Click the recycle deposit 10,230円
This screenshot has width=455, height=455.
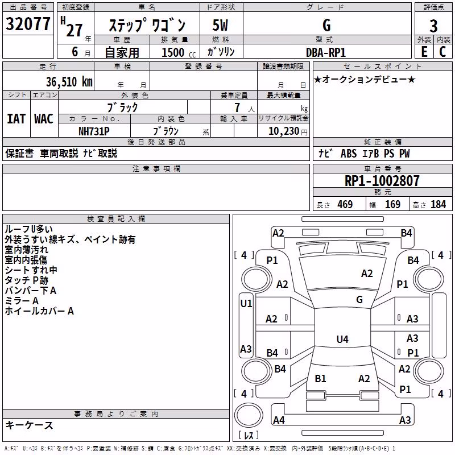coord(288,131)
